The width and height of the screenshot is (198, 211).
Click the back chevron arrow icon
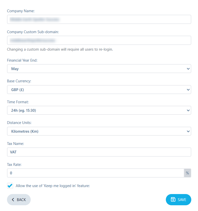pos(13,200)
